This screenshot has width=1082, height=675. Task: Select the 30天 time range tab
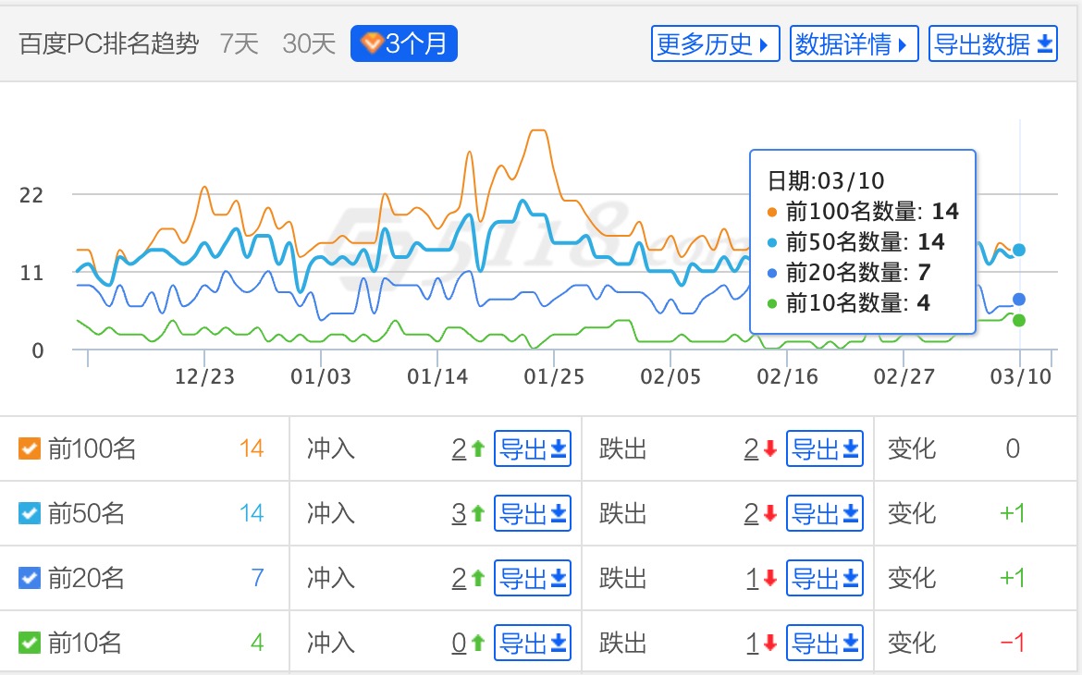(309, 43)
